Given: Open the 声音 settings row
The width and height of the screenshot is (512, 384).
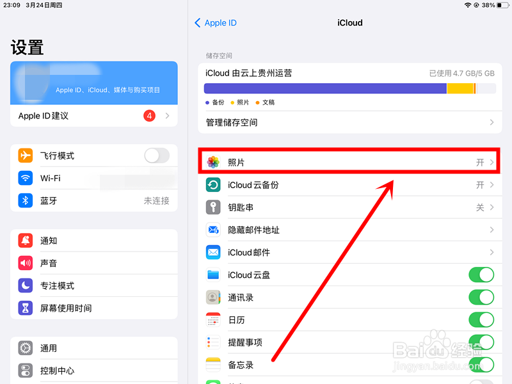Looking at the screenshot, I should 94,263.
